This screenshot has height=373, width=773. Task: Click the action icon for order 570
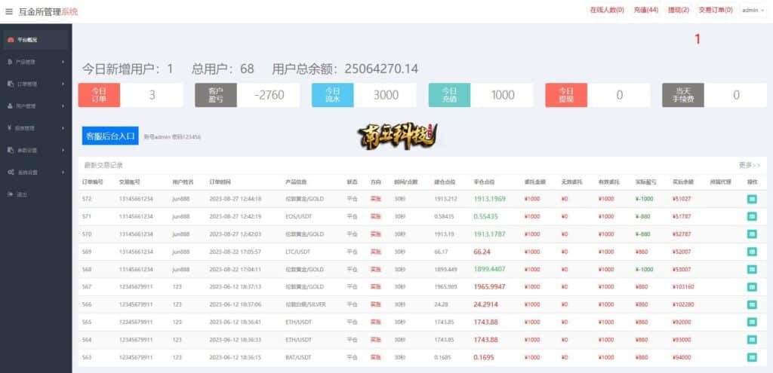[751, 234]
